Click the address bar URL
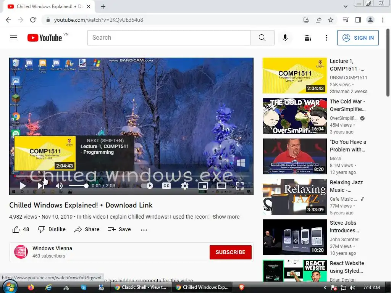This screenshot has width=391, height=293. click(99, 20)
